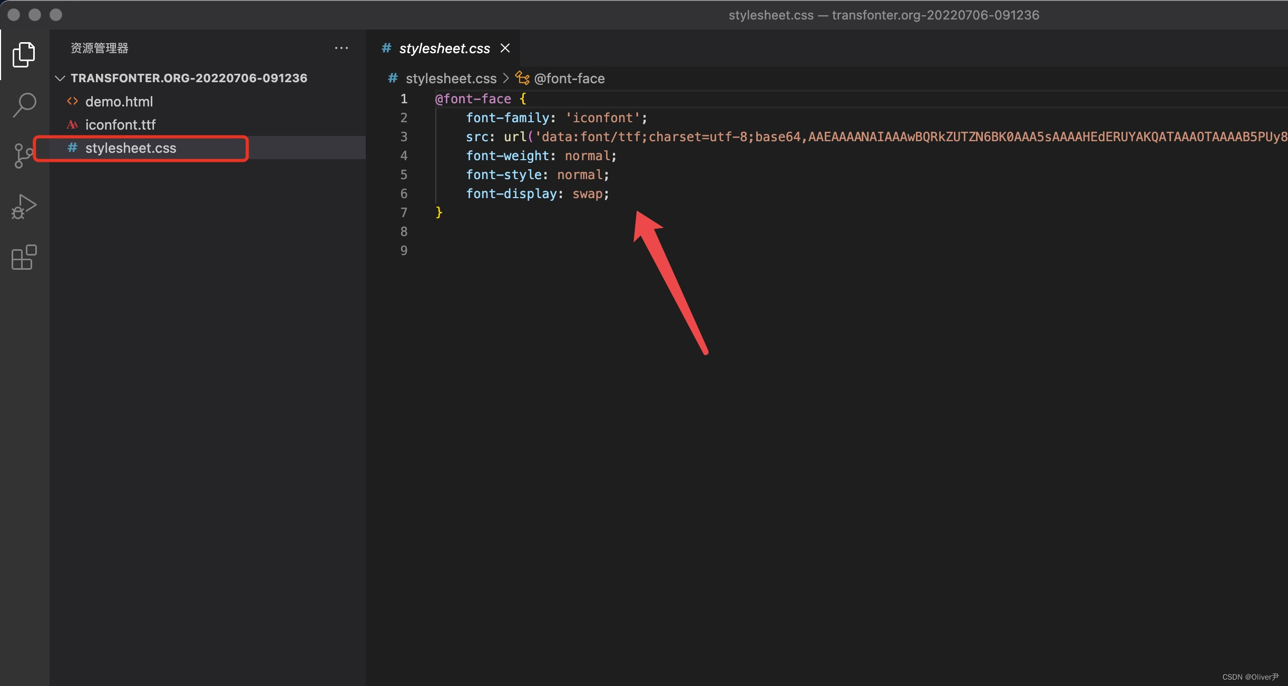The height and width of the screenshot is (686, 1288).
Task: Click the CSS hash icon beside stylesheet.css in explorer
Action: 73,148
